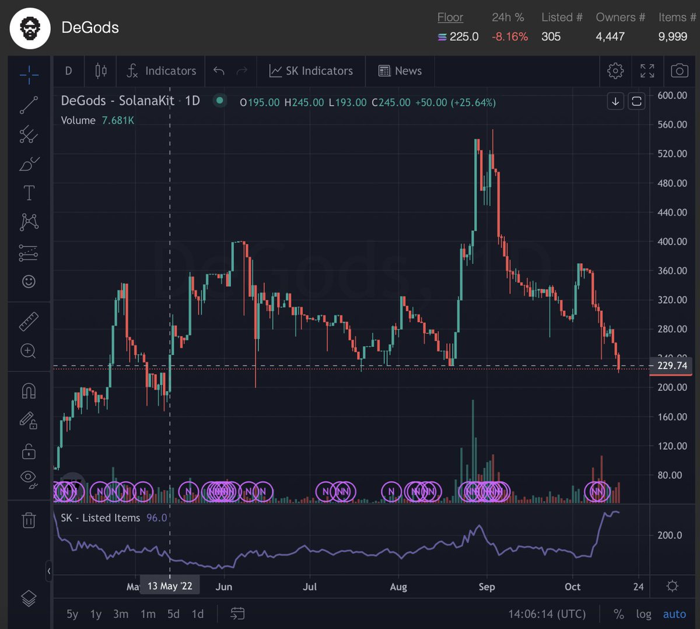The height and width of the screenshot is (629, 700).
Task: Select the 1d time range
Action: (x=198, y=614)
